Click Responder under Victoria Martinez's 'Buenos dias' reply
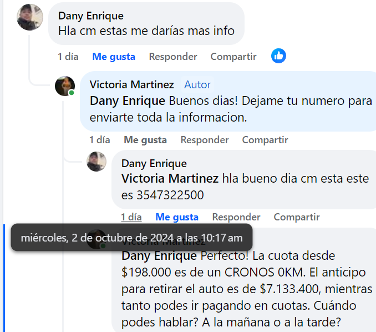The image size is (376, 332). 205,140
